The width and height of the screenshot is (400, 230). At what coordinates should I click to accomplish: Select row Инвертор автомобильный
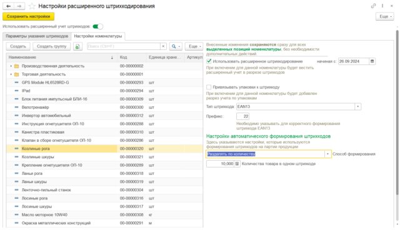(104, 116)
